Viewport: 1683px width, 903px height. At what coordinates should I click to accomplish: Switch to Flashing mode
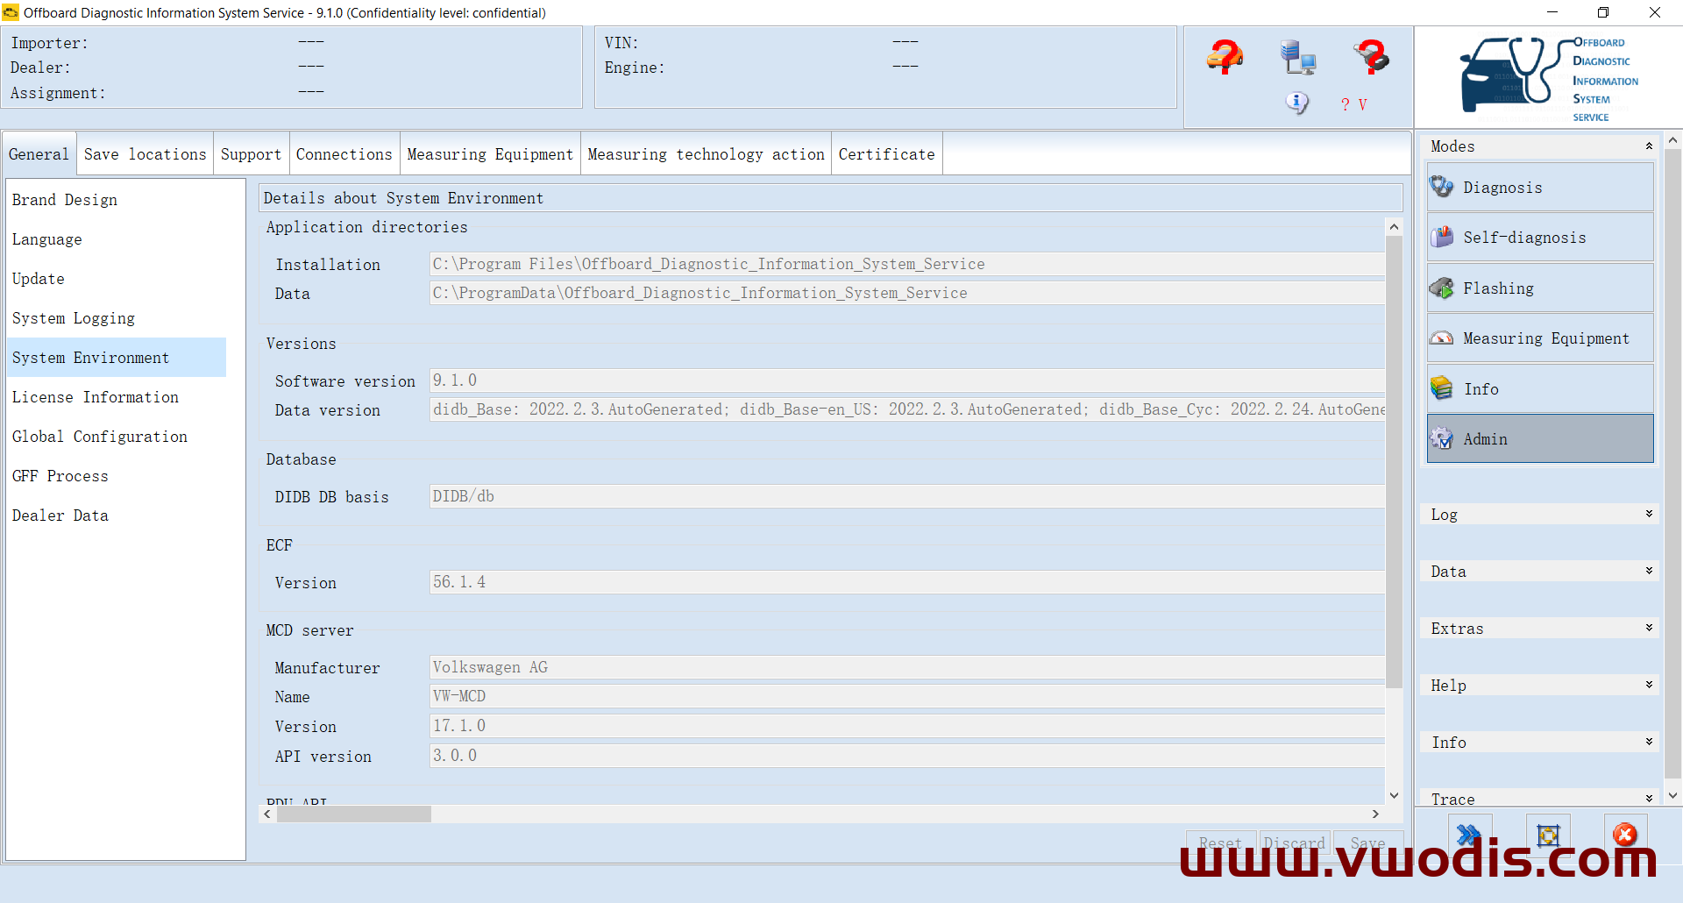[1540, 288]
